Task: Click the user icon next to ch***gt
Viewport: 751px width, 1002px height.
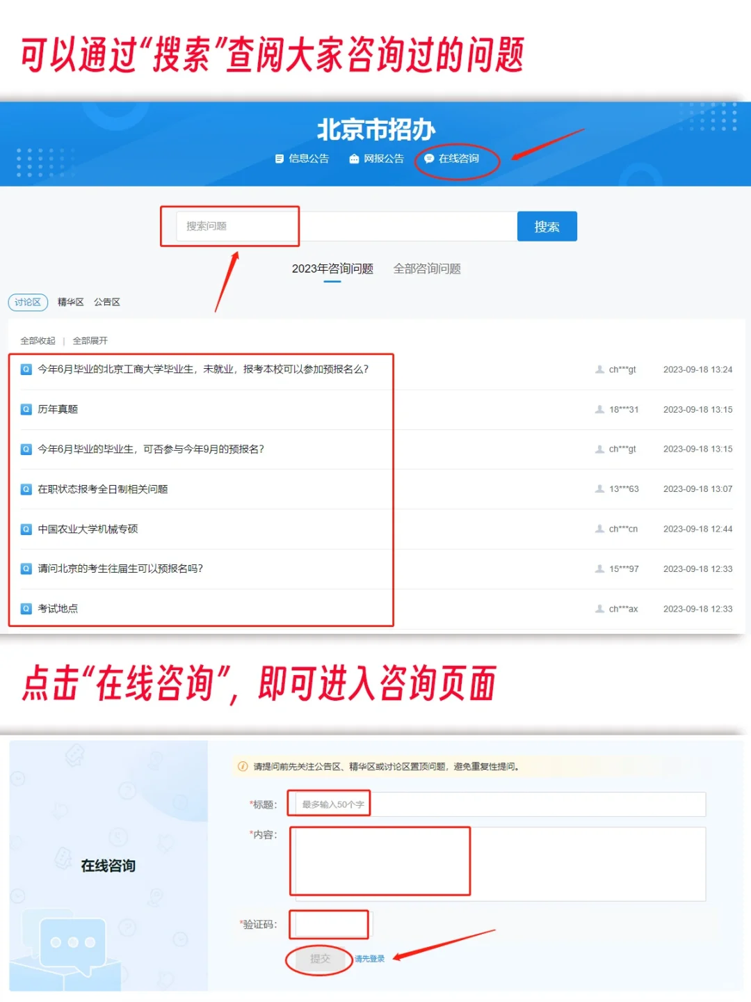Action: pyautogui.click(x=599, y=369)
